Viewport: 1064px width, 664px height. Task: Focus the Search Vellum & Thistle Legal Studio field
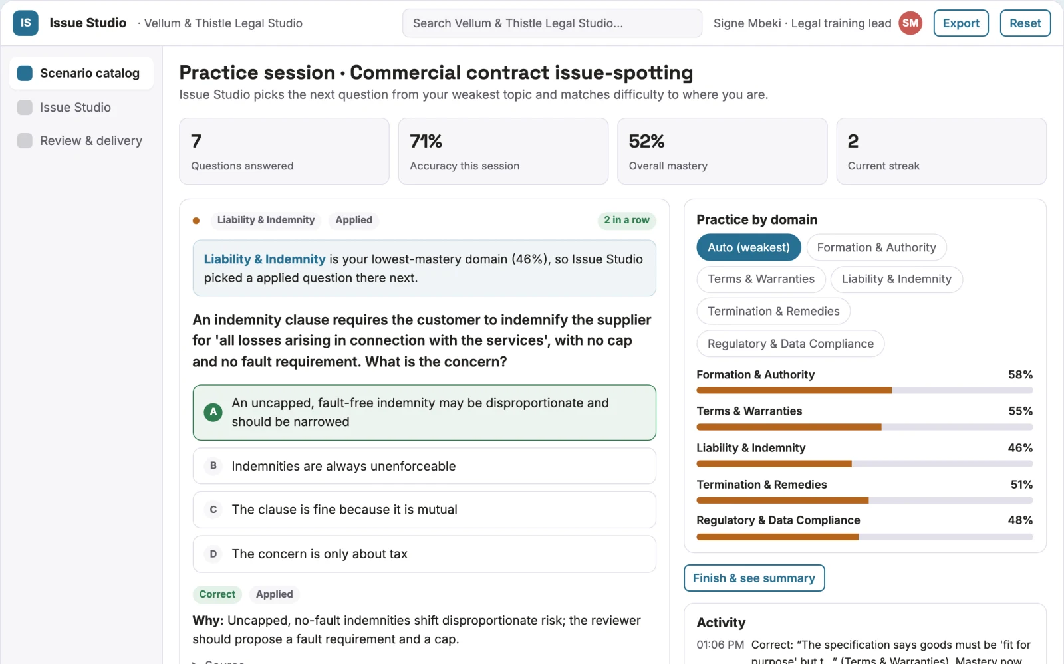tap(552, 23)
